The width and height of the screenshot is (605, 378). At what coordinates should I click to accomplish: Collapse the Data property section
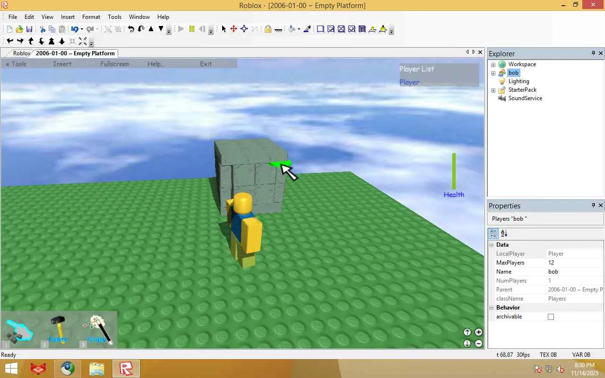[492, 245]
